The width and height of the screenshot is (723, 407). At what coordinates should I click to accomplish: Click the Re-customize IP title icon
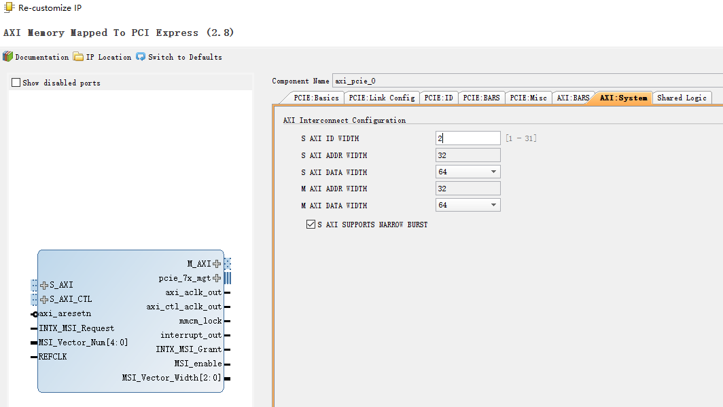coord(7,7)
